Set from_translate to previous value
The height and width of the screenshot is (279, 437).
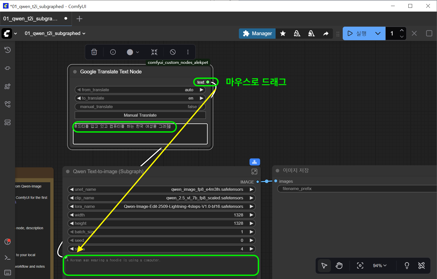point(79,90)
